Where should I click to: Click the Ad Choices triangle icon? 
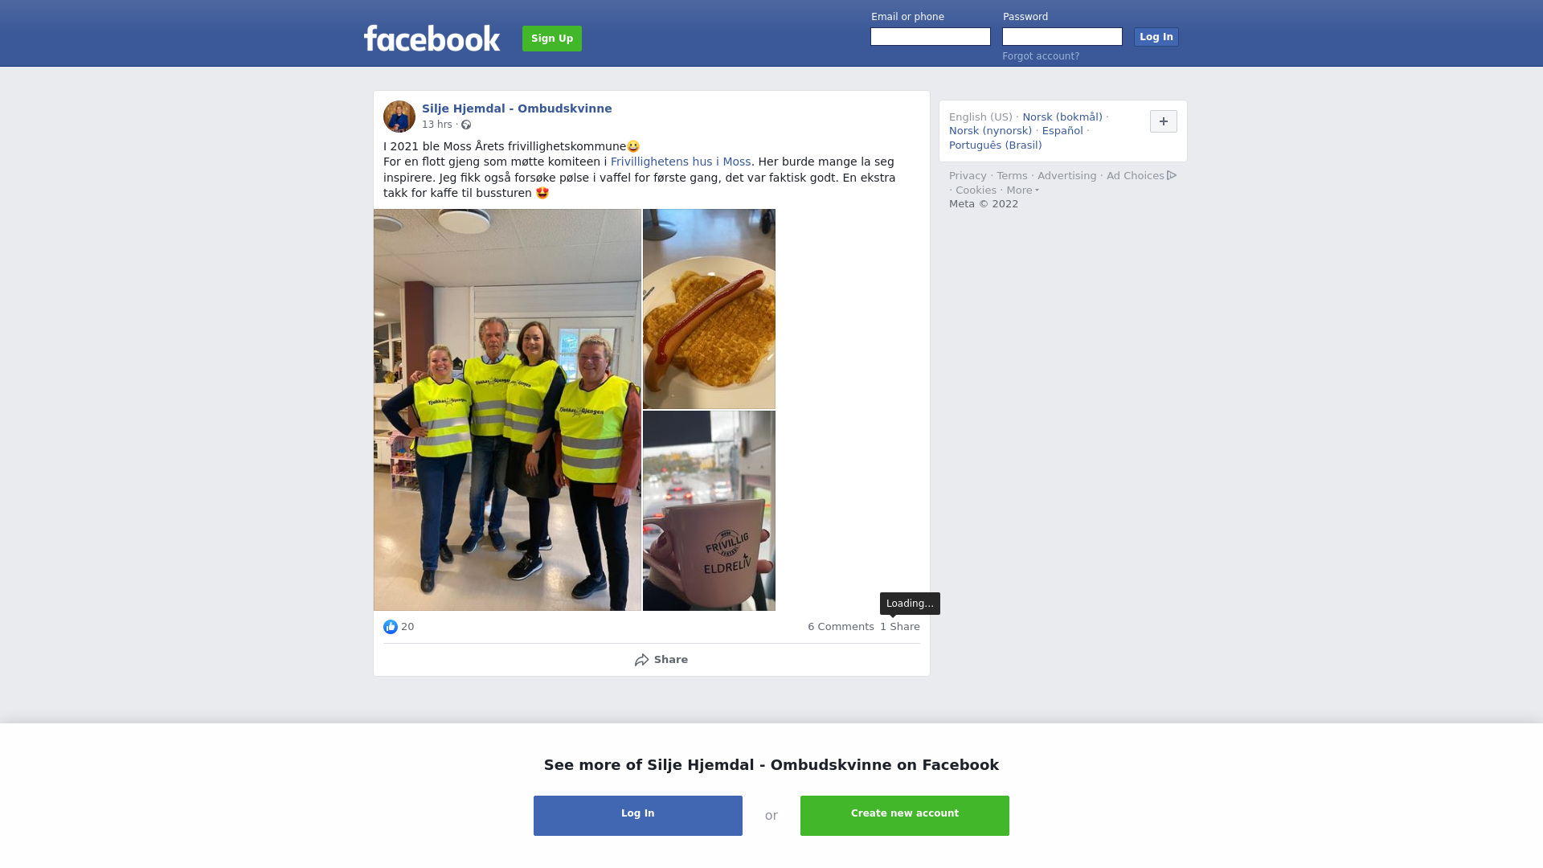pyautogui.click(x=1172, y=175)
